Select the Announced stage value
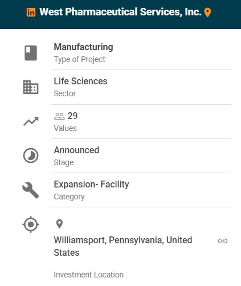This screenshot has width=241, height=286. (76, 150)
